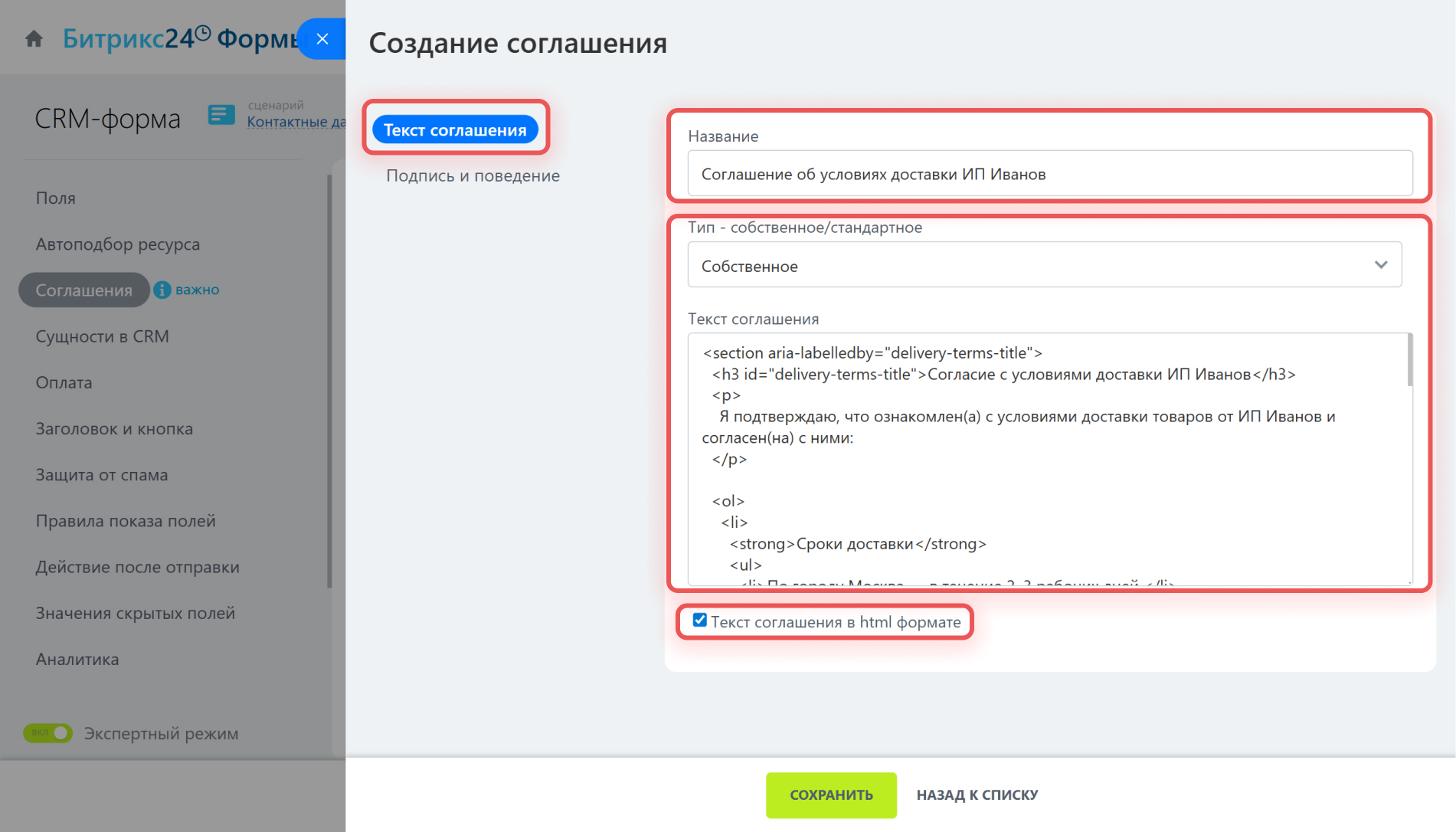
Task: Click the home icon in the header
Action: (34, 38)
